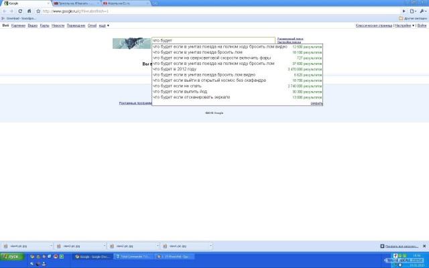Select suggestion 'что будет если не спать'
Image resolution: width=429 pixels, height=268 pixels.
[237, 86]
